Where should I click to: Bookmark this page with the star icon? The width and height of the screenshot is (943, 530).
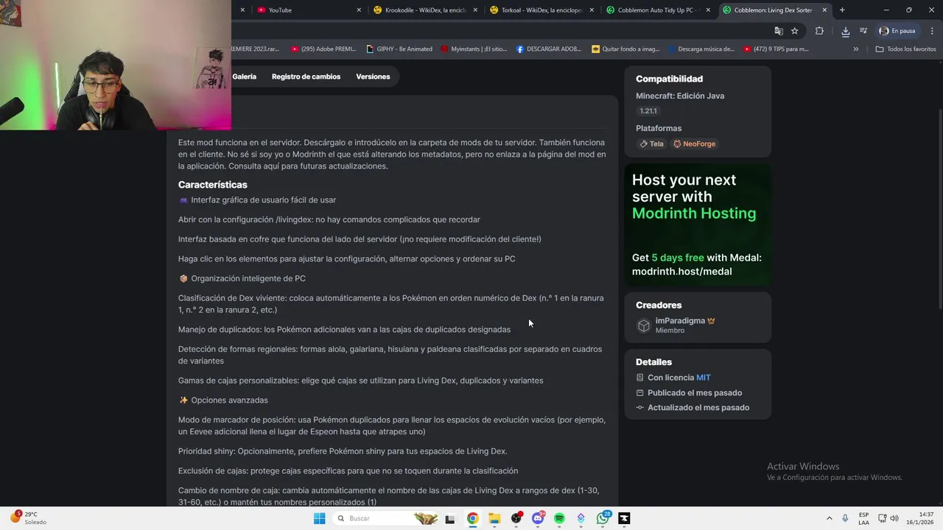coord(795,31)
